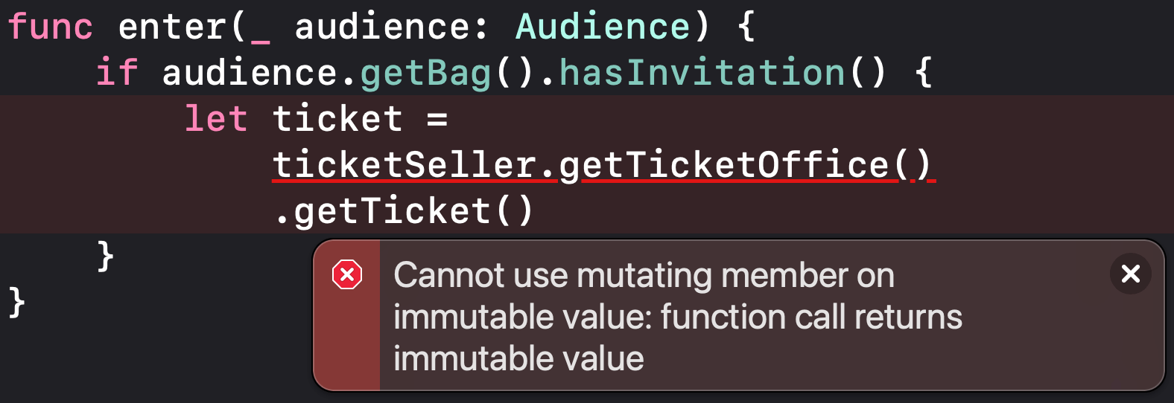
Task: Click the red error stop icon
Action: [x=347, y=274]
